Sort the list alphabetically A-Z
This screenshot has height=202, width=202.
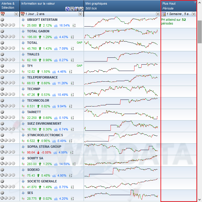[x=77, y=9]
